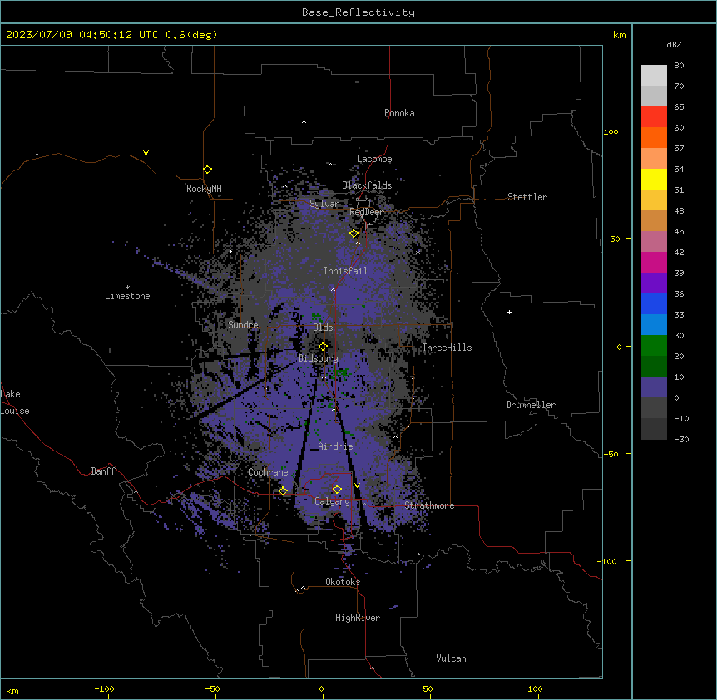Click the Strathmore city label

(x=429, y=505)
